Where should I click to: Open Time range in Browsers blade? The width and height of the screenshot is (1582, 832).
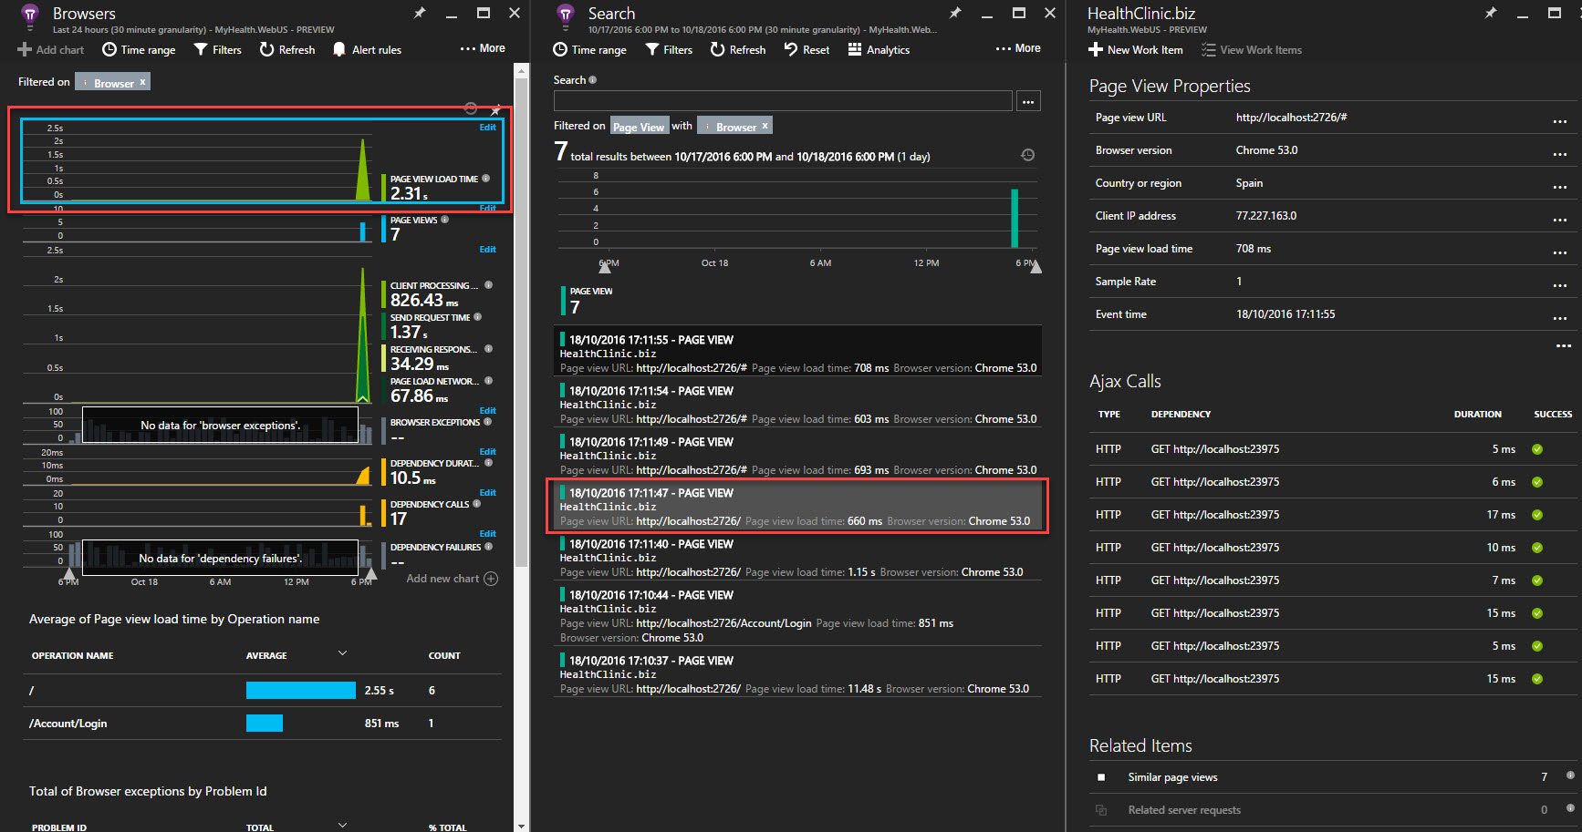click(x=139, y=50)
